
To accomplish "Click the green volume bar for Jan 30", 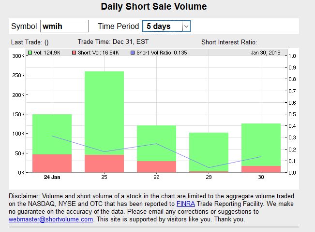I will 261,144.
